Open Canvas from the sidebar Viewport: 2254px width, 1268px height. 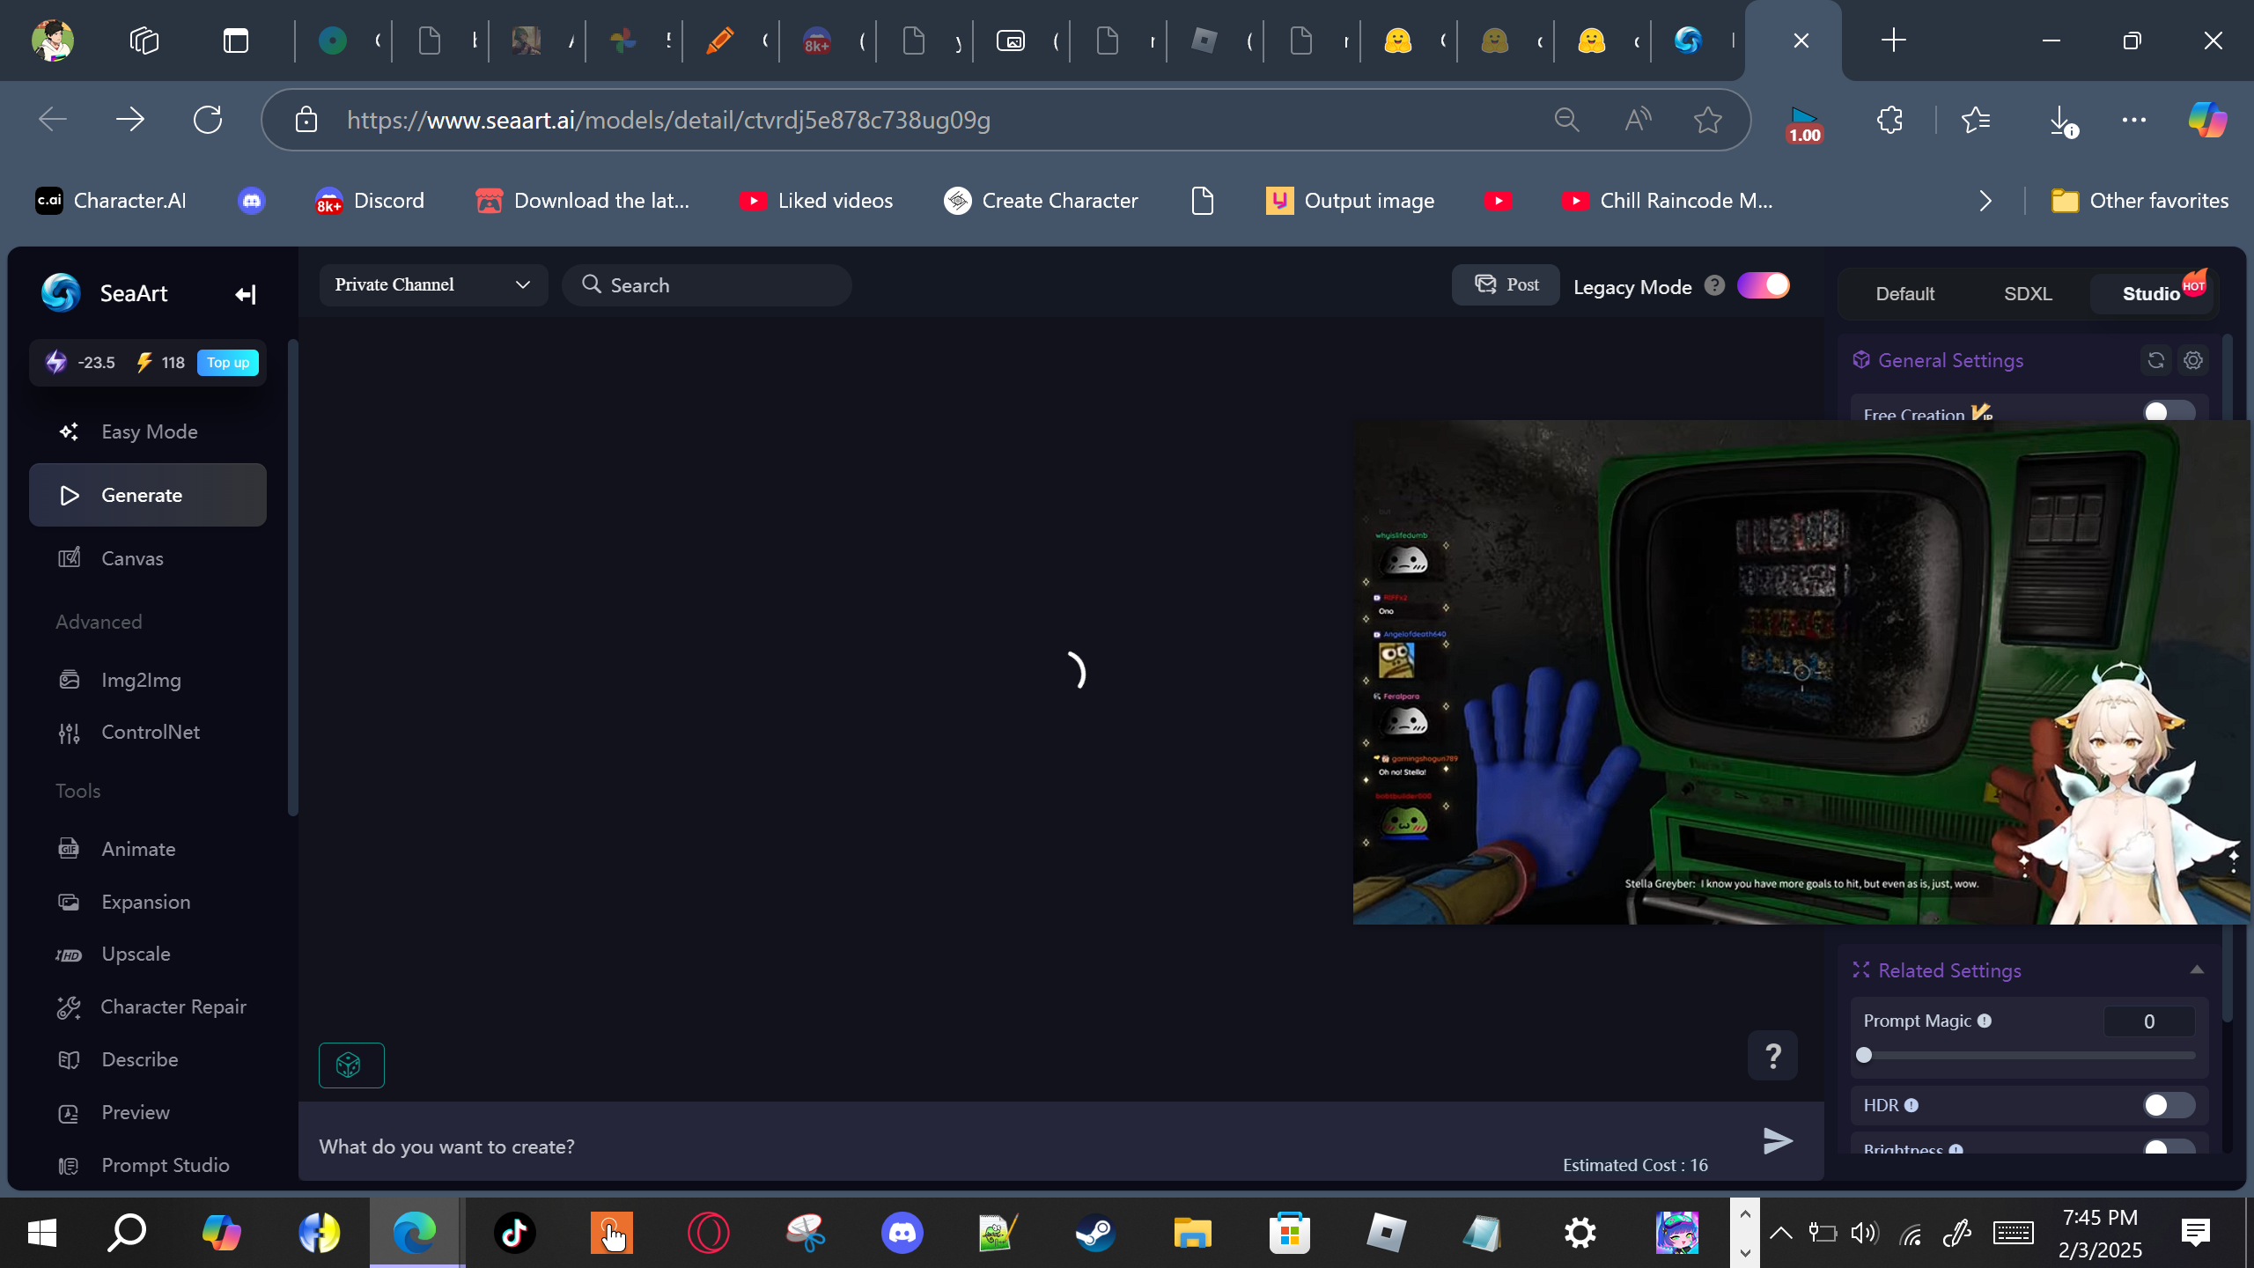(148, 558)
